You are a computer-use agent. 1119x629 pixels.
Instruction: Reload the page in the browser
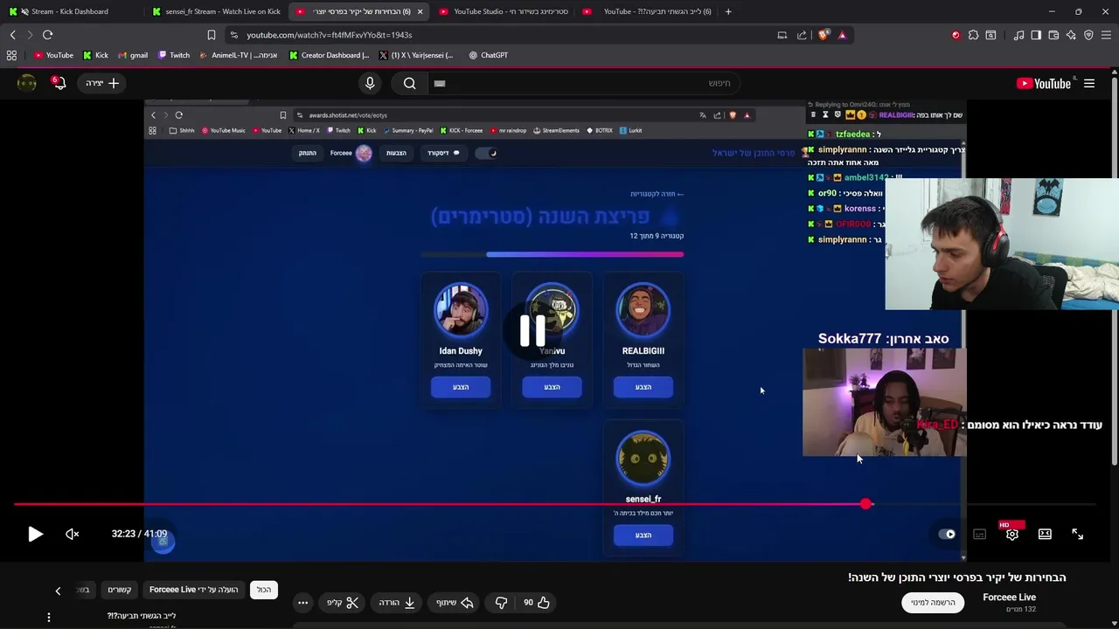click(x=47, y=35)
